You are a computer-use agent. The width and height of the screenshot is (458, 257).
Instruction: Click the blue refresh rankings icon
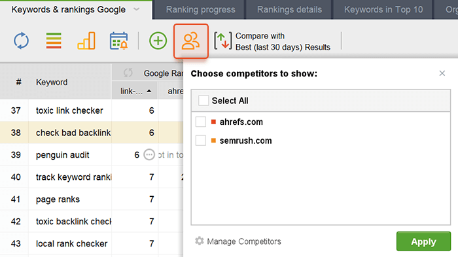point(22,41)
